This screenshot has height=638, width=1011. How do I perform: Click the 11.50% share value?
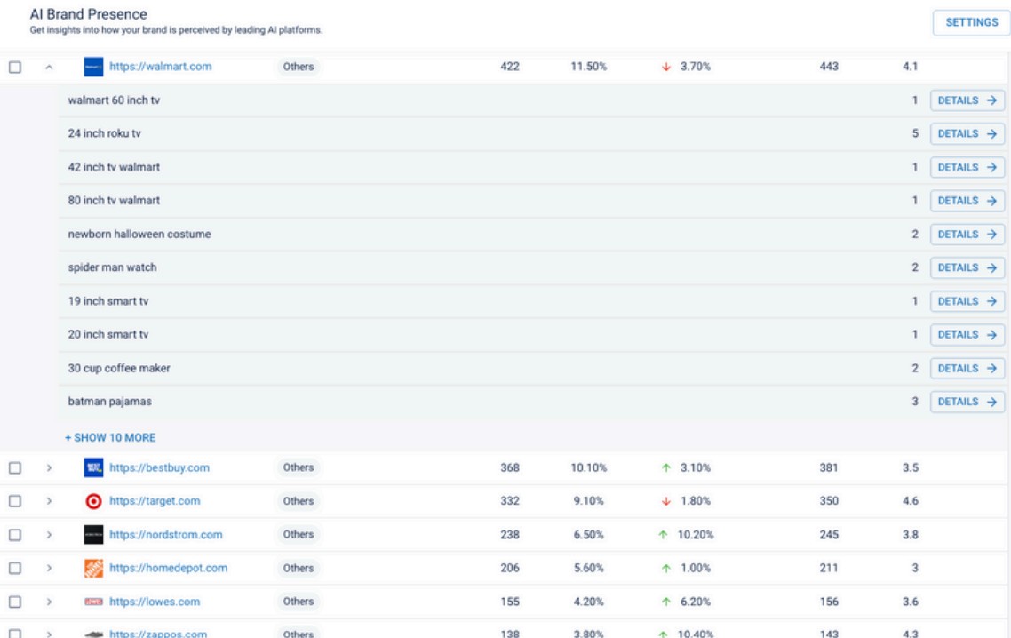pyautogui.click(x=589, y=67)
